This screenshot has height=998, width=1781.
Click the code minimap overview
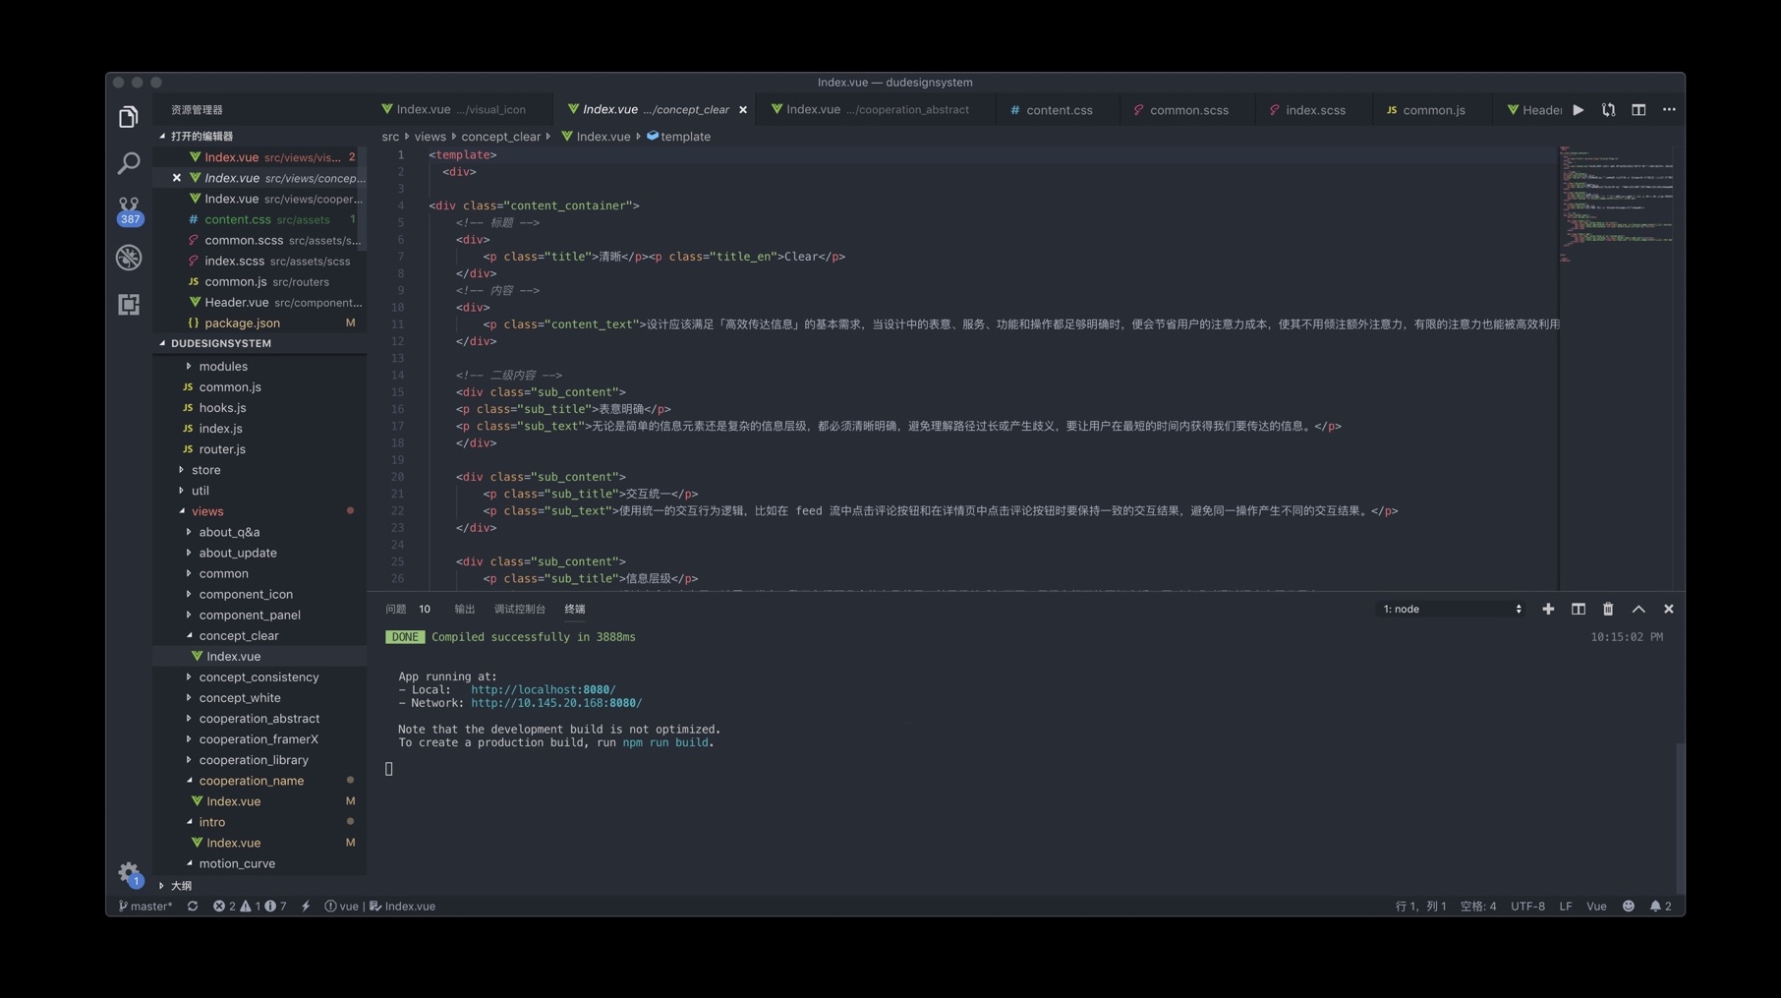click(1617, 206)
